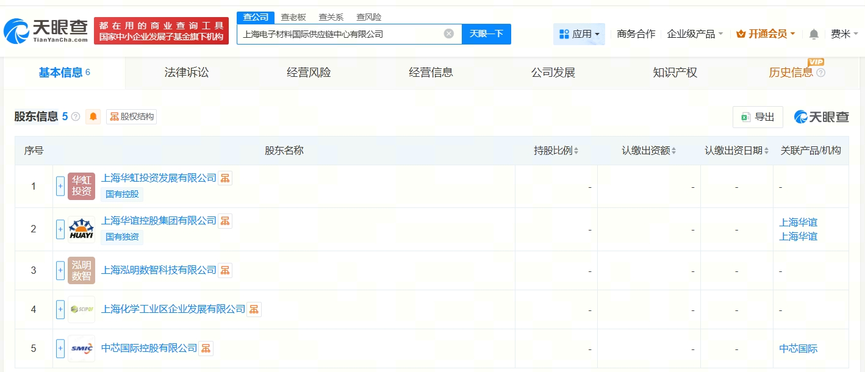Click the SMIC company logo
865x372 pixels.
coord(82,348)
